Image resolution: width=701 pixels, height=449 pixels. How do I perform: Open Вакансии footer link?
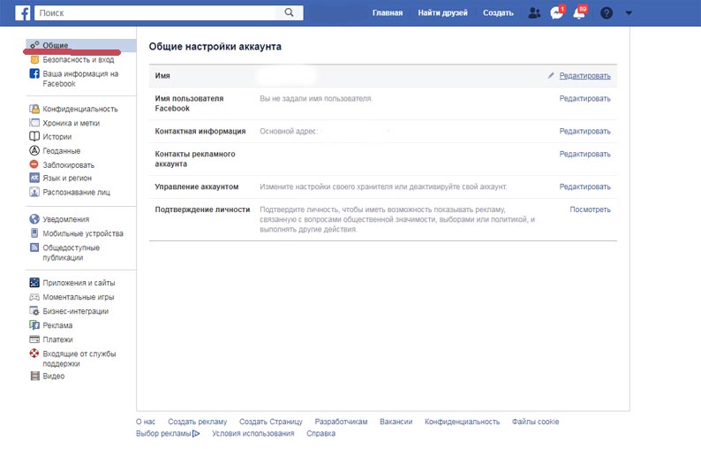(396, 422)
